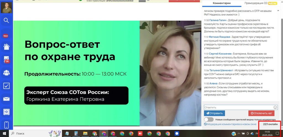Open the Windows Start menu
This screenshot has width=283, height=137.
4,134
